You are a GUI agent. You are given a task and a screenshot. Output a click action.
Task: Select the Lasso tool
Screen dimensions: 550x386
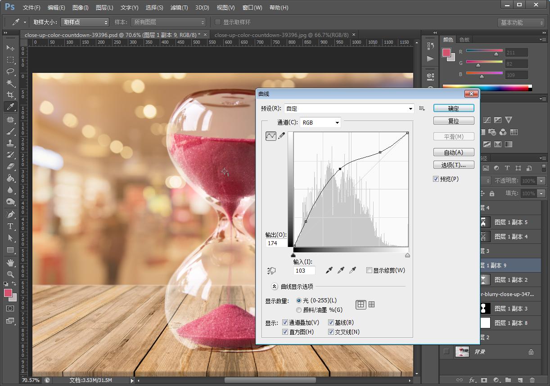click(x=10, y=72)
